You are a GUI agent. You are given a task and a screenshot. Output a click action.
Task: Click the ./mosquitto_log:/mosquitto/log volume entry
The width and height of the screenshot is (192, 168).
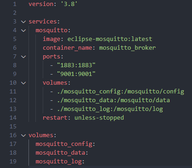(x=110, y=109)
